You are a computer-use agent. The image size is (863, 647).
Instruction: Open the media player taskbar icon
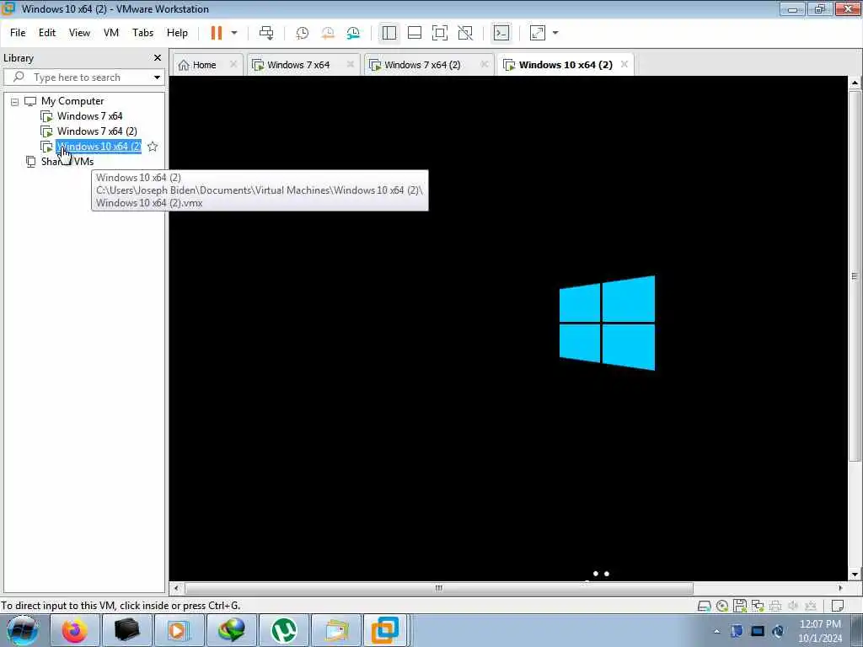[179, 630]
